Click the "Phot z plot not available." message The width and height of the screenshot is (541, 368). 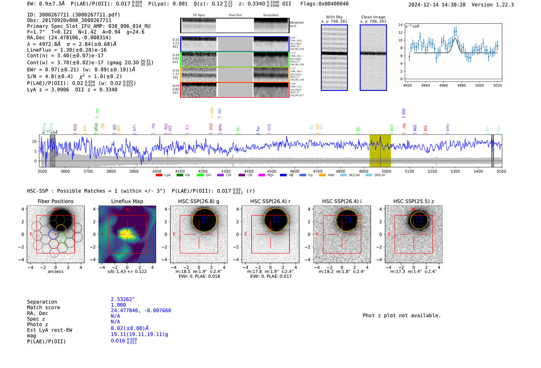pyautogui.click(x=401, y=315)
